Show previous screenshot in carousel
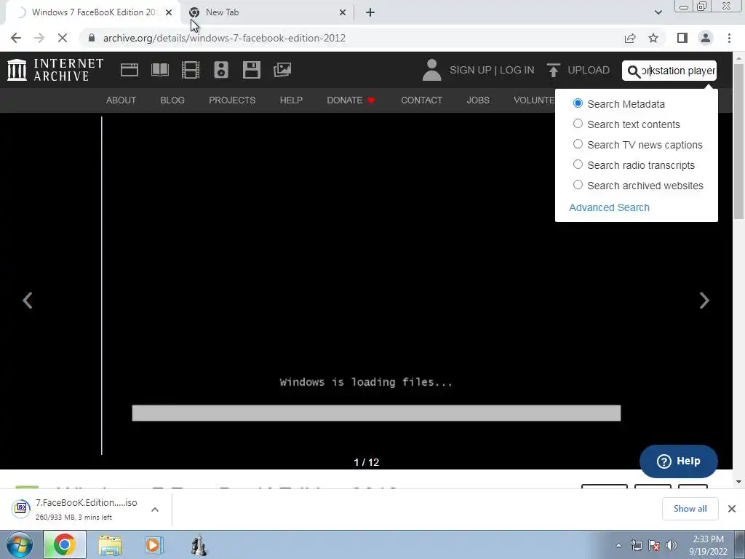Viewport: 745px width, 559px height. (28, 301)
